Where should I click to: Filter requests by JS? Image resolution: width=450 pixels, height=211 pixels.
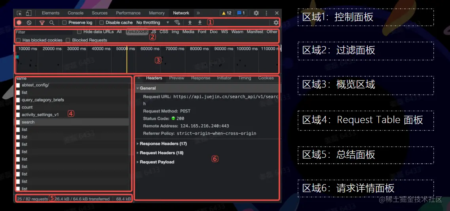pos(154,32)
